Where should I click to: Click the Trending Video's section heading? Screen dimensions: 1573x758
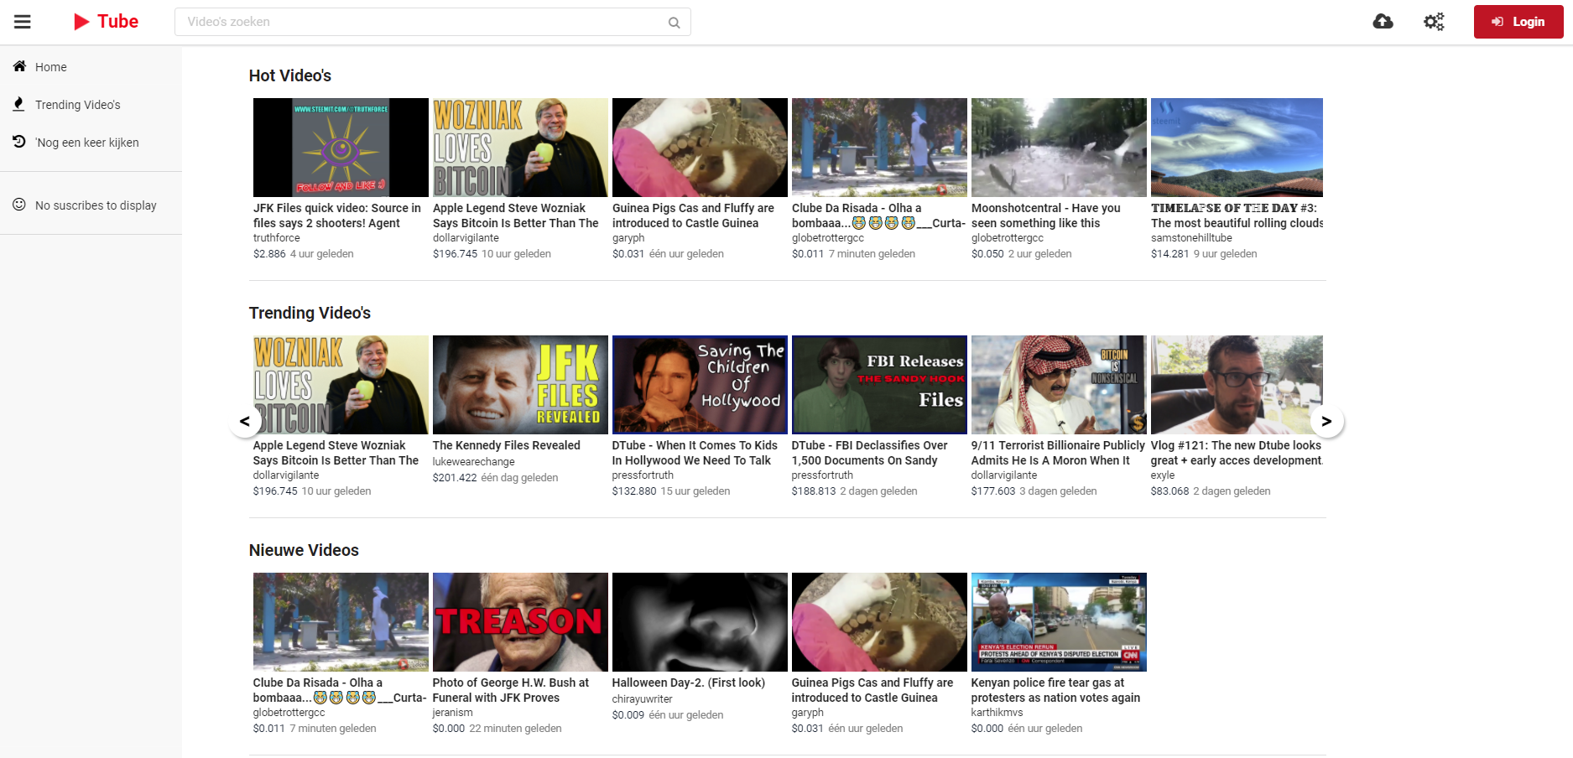pos(310,313)
